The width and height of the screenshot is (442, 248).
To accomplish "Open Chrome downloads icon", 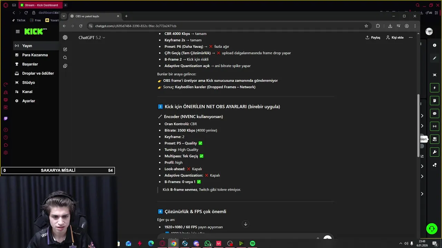I will click(390, 26).
